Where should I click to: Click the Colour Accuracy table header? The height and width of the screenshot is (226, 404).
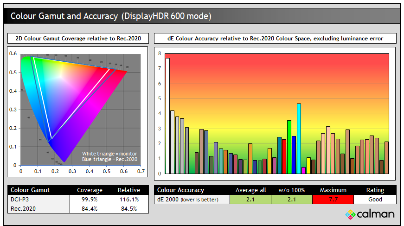pyautogui.click(x=180, y=190)
